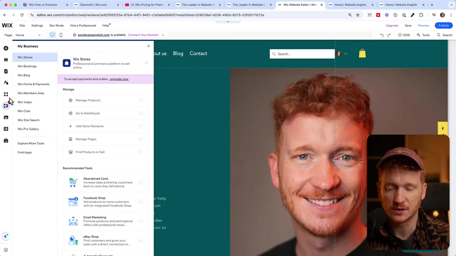Switch to desktop view editor

pyautogui.click(x=52, y=35)
